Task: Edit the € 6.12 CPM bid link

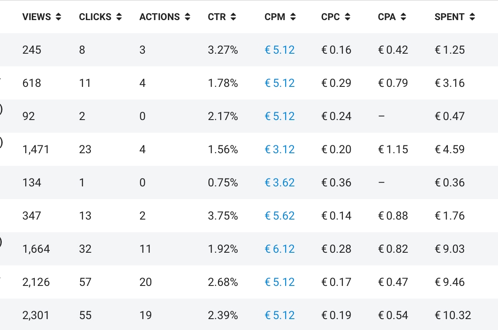Action: pyautogui.click(x=280, y=249)
